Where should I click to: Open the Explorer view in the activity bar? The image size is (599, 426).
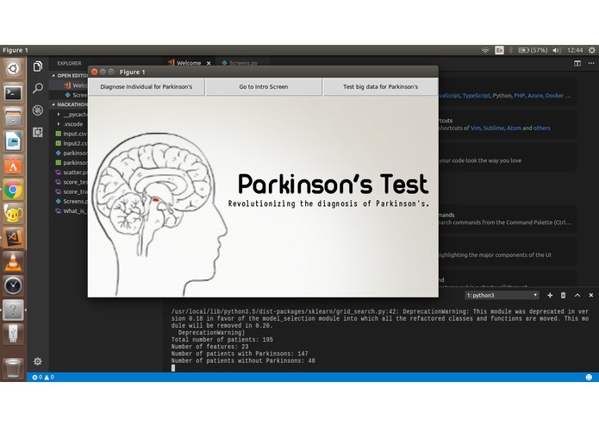click(37, 66)
